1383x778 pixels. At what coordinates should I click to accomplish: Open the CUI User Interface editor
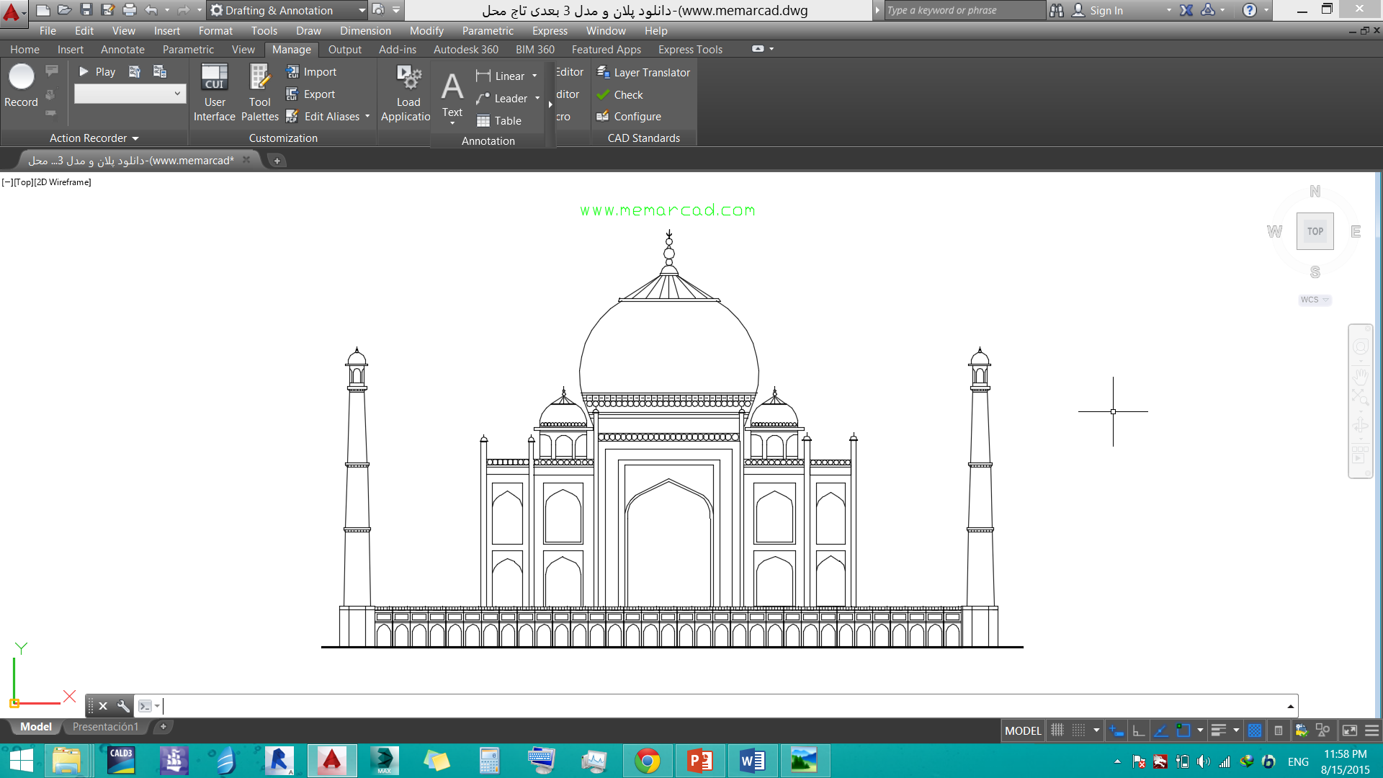point(214,92)
